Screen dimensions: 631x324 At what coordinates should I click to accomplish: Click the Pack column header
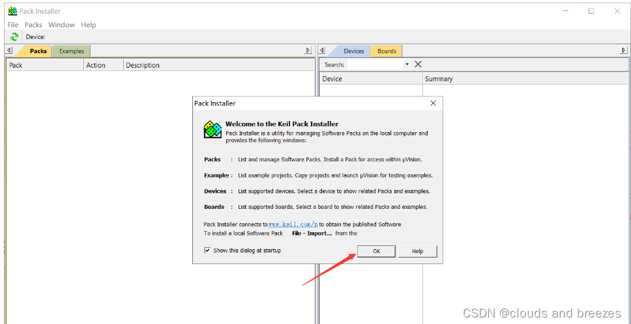pyautogui.click(x=45, y=65)
